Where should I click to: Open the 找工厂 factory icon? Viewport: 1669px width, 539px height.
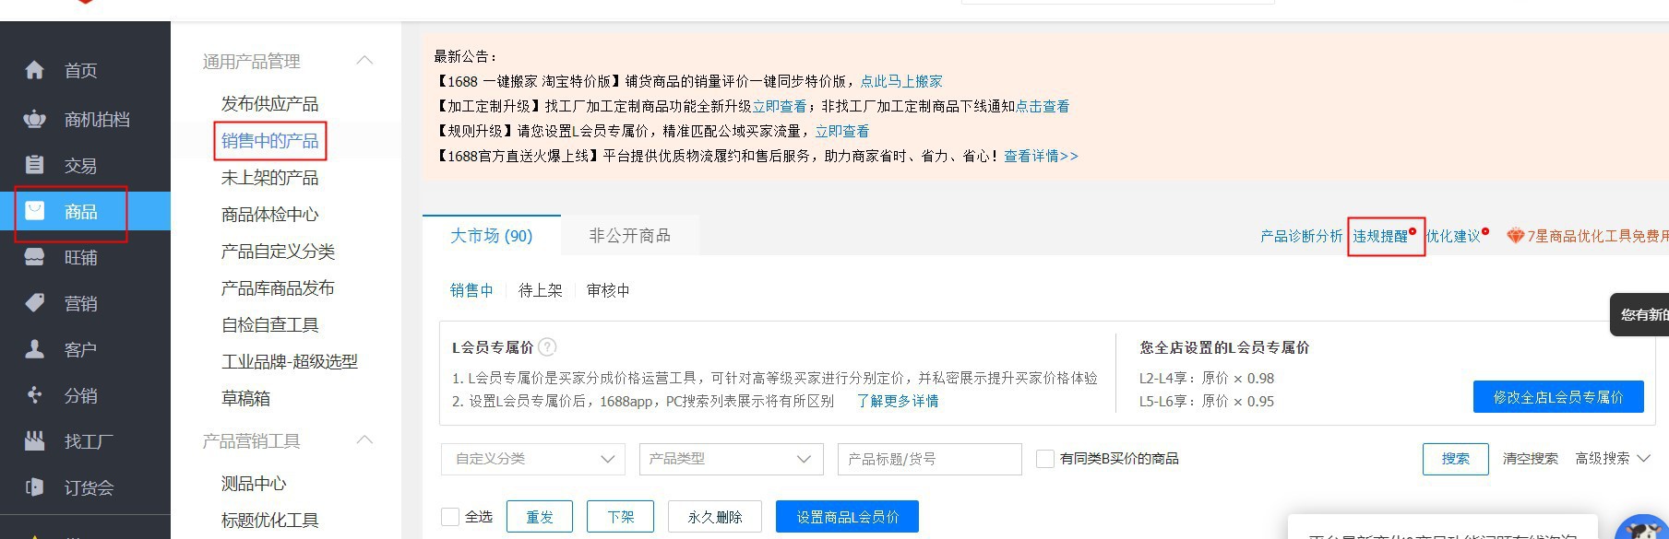(34, 441)
